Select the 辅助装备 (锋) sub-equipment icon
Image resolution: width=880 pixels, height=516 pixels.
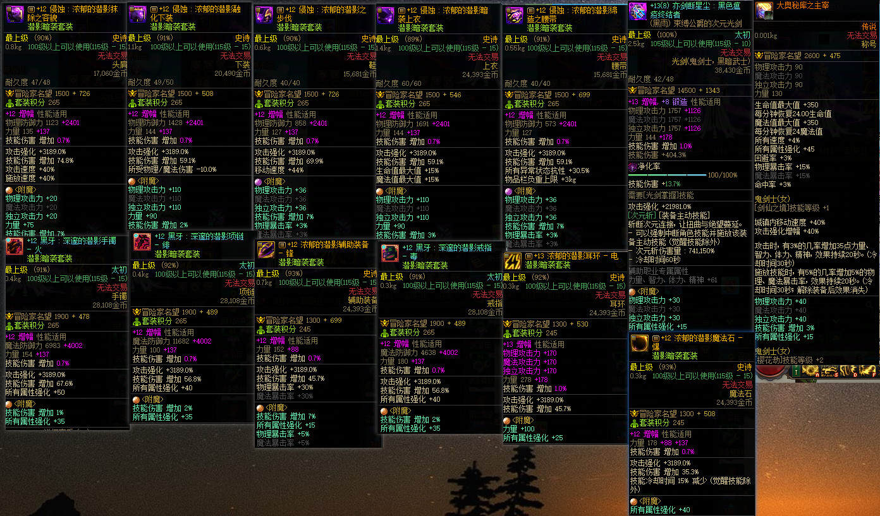click(266, 250)
